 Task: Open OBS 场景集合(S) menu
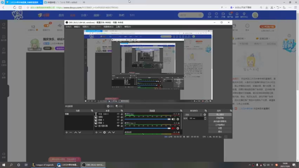(x=108, y=27)
